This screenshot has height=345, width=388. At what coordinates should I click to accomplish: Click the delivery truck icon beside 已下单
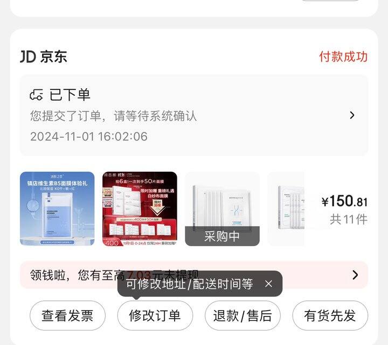37,95
